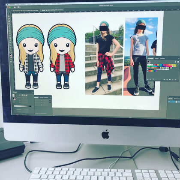Click the gradient slider bar in Verlauf panel

pos(22,106)
